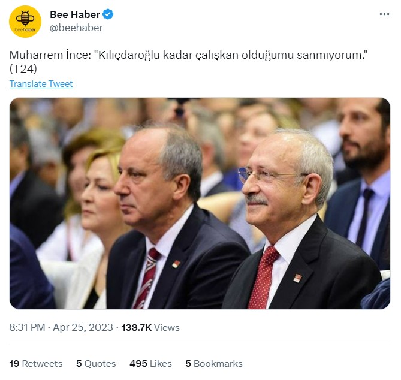Click the @beehaber handle
The image size is (401, 380).
(x=76, y=28)
